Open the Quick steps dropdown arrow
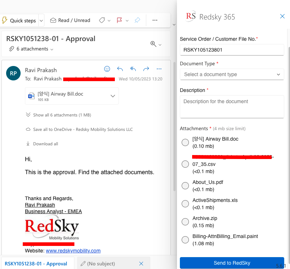 click(42, 21)
